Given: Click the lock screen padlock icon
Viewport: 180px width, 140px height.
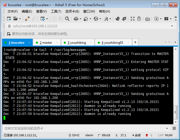Looking at the screenshot, I should click(139, 18).
